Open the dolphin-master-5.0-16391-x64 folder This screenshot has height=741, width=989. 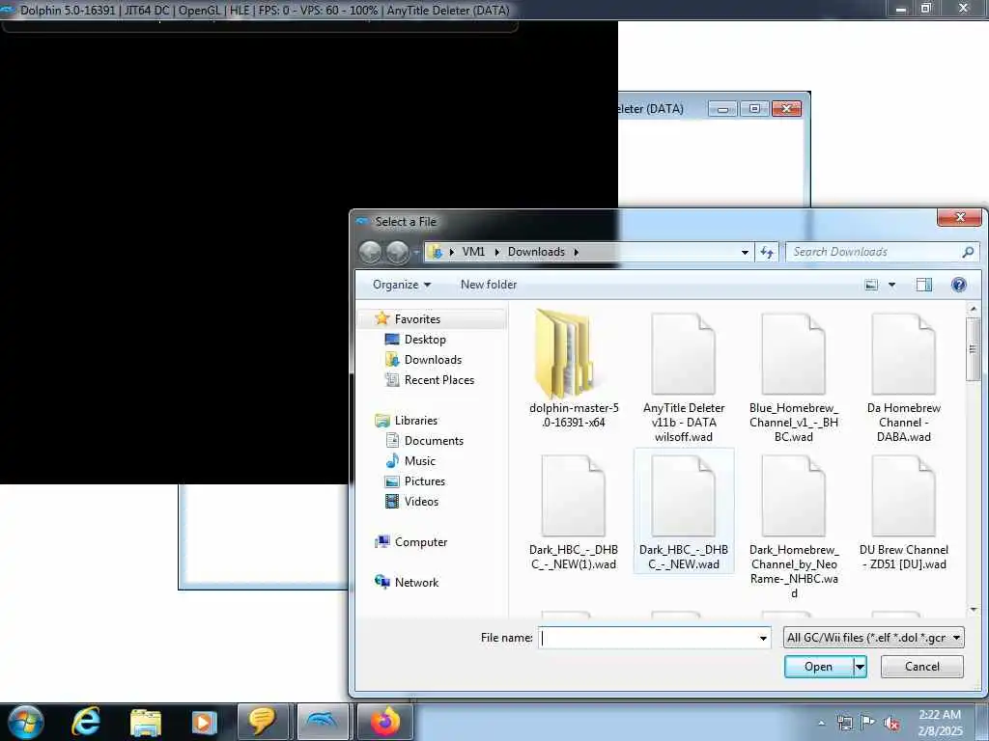point(574,370)
